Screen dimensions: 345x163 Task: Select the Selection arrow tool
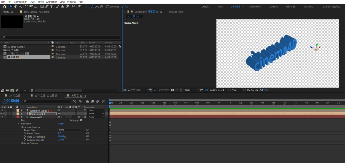11,6
